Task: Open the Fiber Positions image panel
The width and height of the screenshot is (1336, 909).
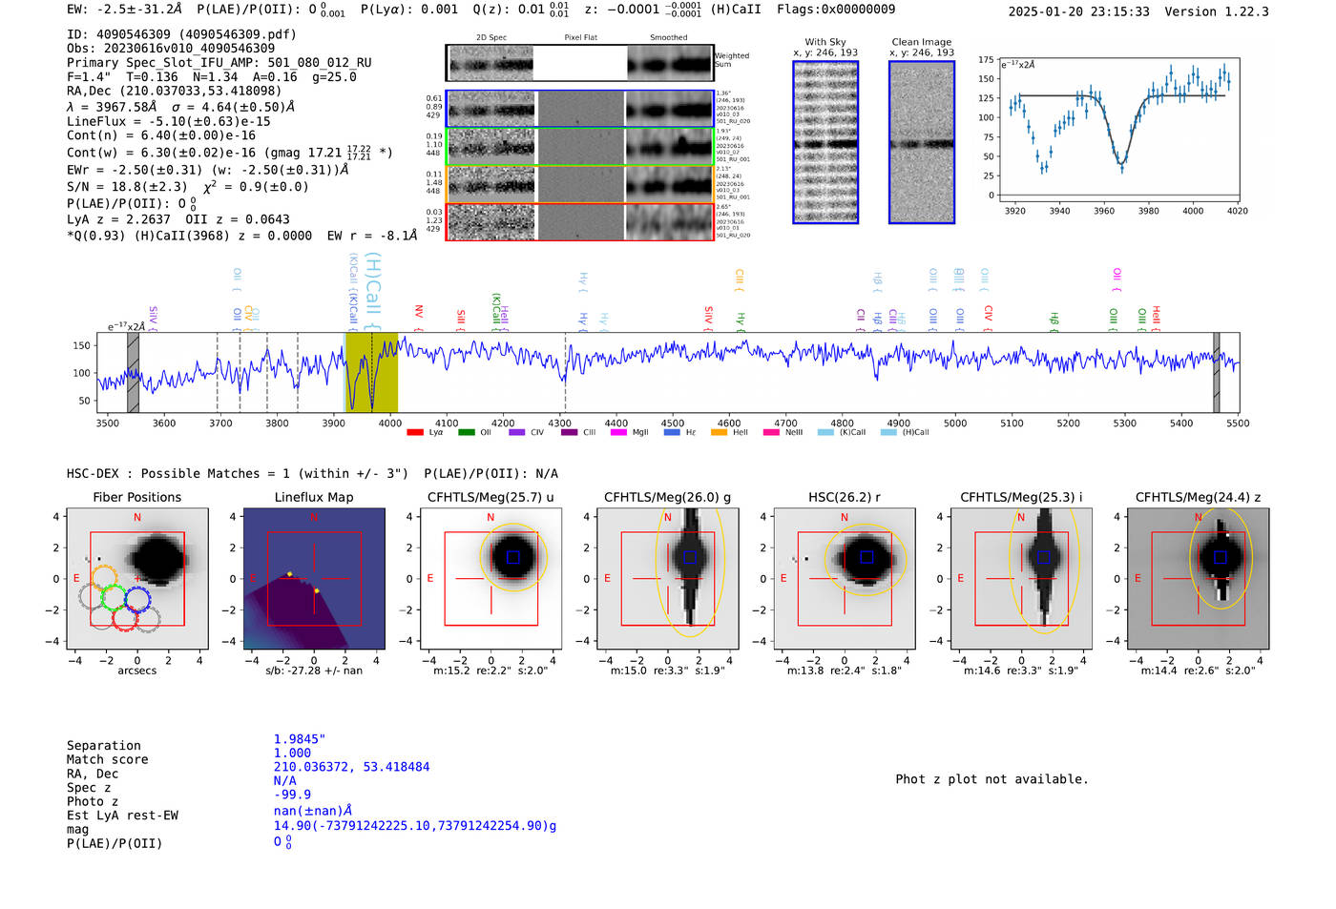Action: click(x=136, y=578)
